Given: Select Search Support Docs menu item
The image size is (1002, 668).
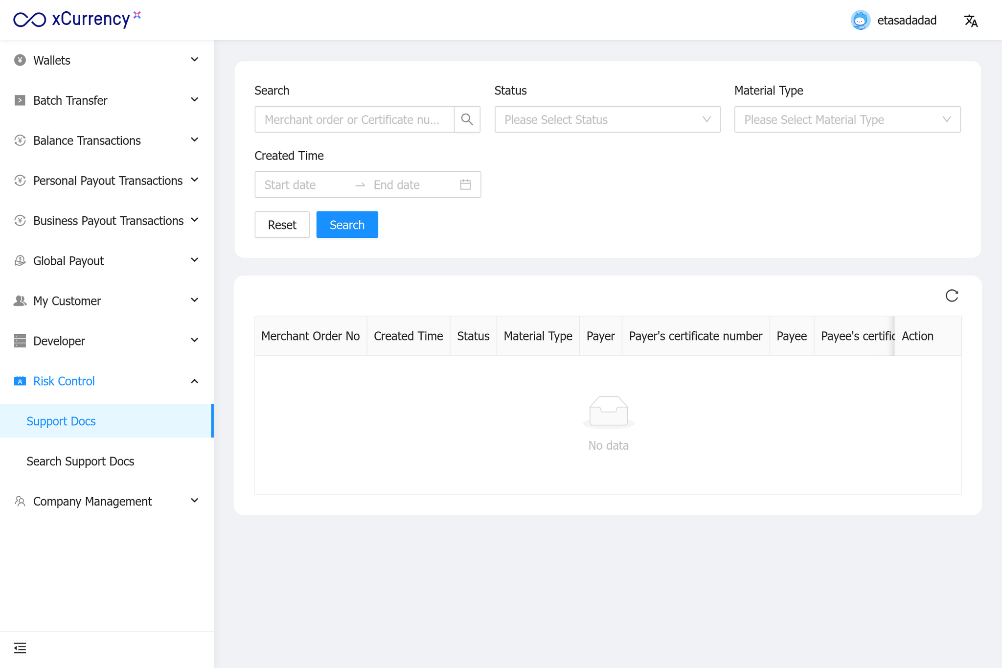Looking at the screenshot, I should pyautogui.click(x=80, y=461).
